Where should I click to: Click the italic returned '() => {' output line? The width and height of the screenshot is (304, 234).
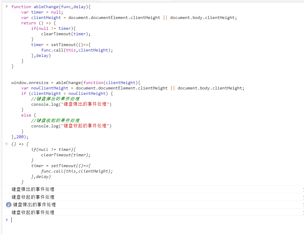20,144
